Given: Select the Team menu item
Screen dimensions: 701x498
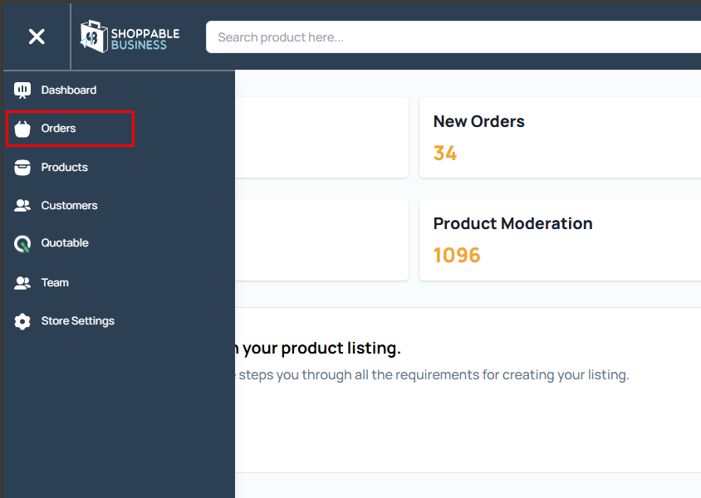Looking at the screenshot, I should click(x=55, y=283).
